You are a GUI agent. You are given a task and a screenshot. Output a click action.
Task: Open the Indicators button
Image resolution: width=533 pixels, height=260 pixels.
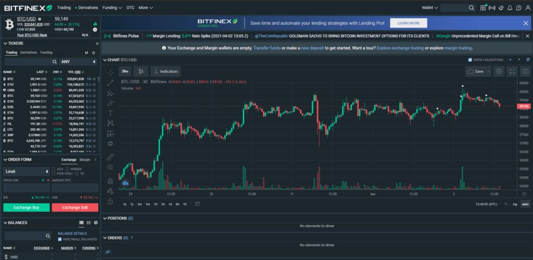[166, 71]
